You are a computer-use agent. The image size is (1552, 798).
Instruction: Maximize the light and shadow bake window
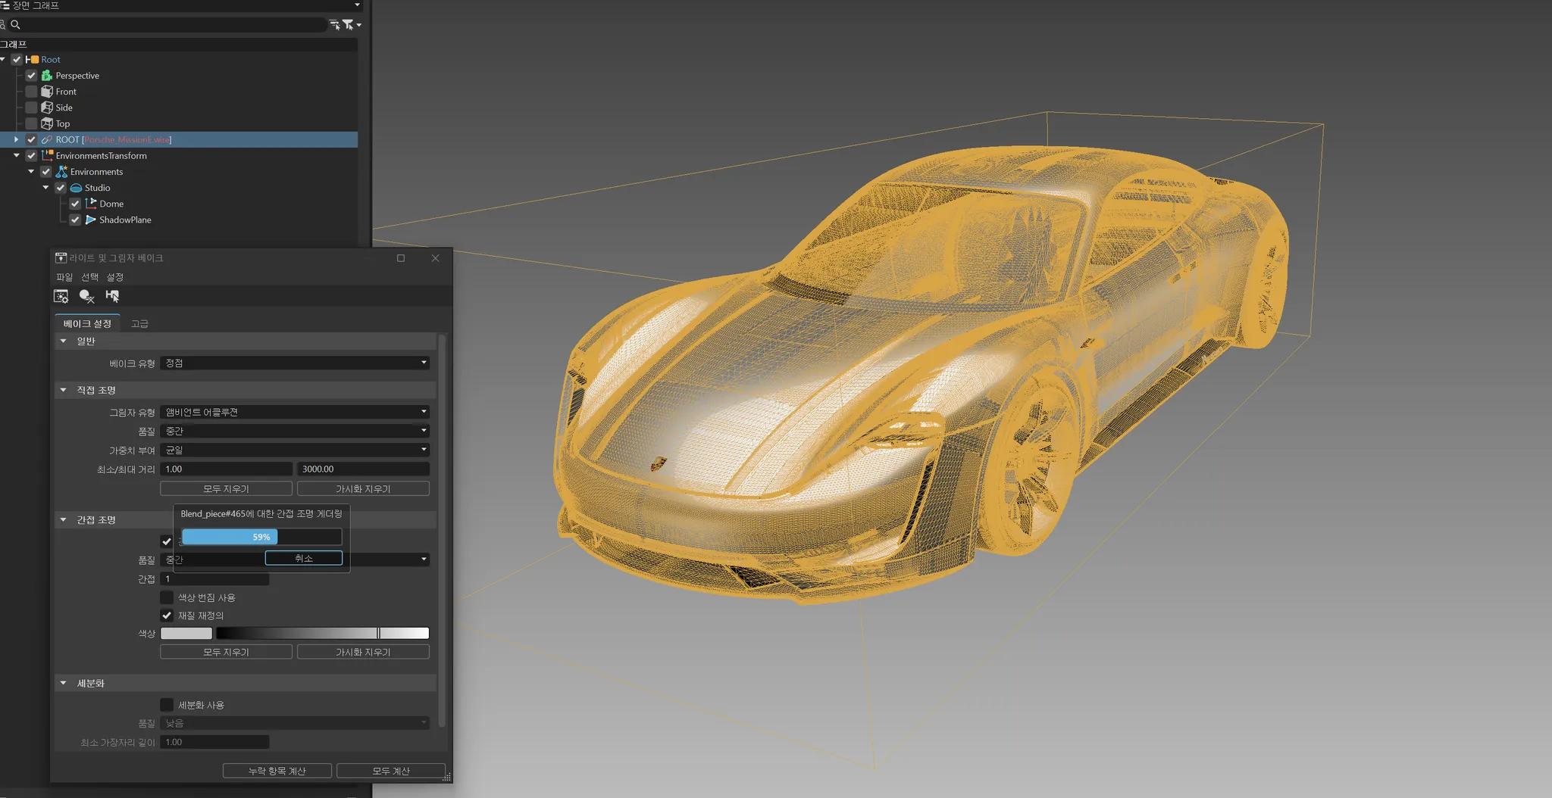[x=401, y=258]
